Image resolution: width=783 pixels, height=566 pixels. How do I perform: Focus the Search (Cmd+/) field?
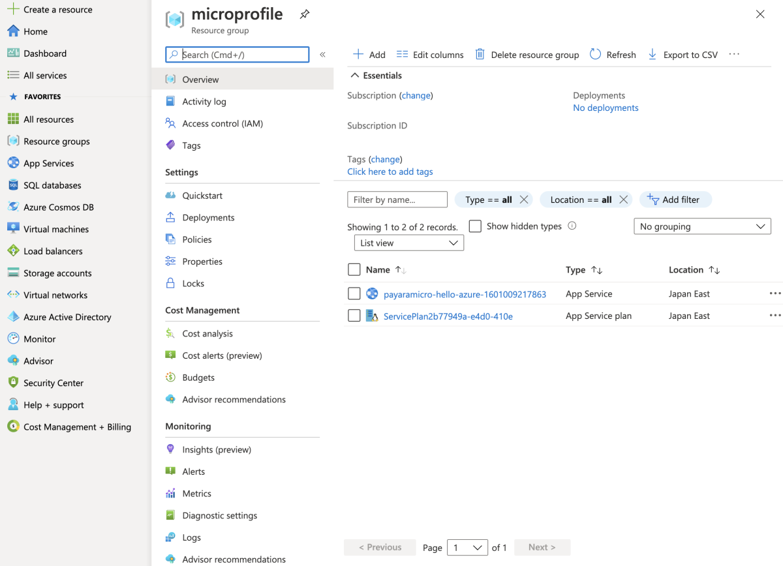pyautogui.click(x=238, y=55)
